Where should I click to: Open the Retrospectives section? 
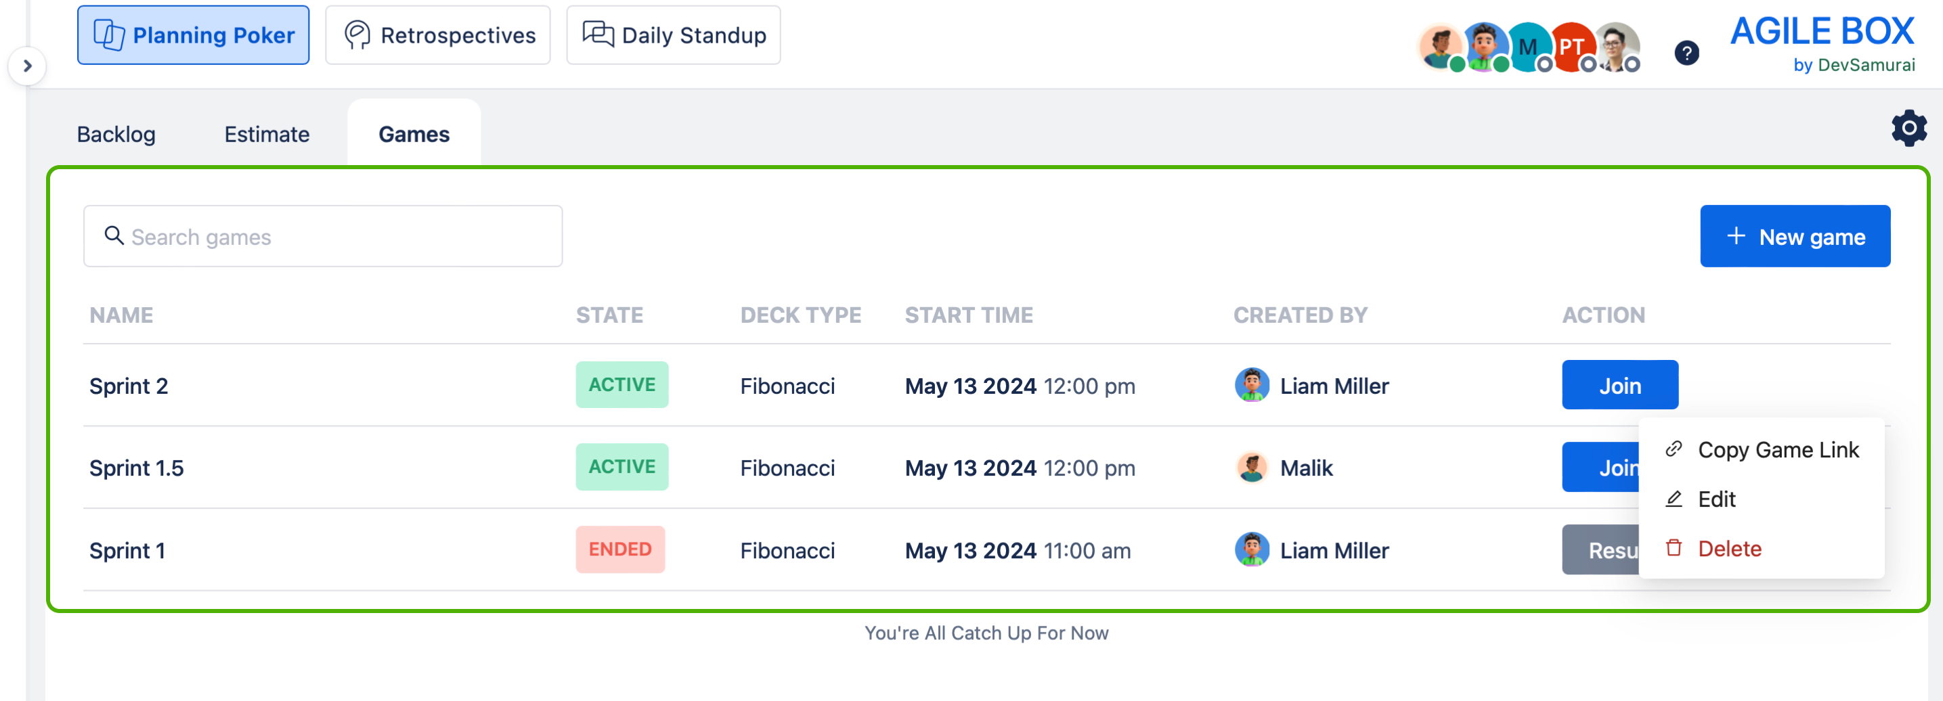point(438,35)
